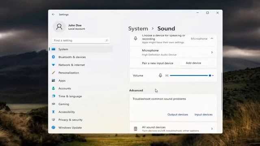Click the microphone volume slider track
This screenshot has width=260, height=146.
tap(192, 75)
